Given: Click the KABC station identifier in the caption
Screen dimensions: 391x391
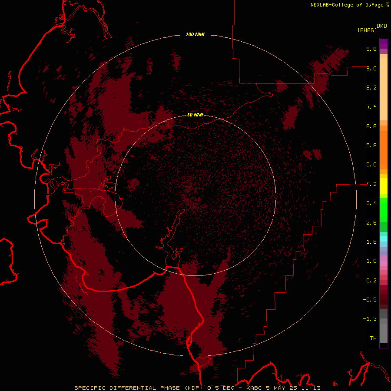Looking at the screenshot, I should [255, 388].
